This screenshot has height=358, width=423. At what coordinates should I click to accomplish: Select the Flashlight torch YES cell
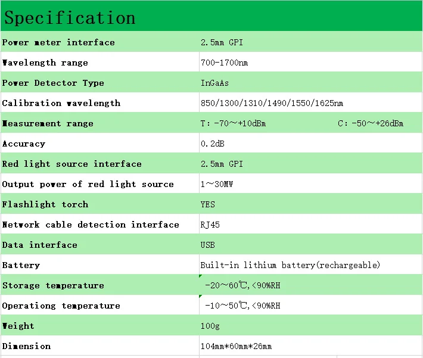311,204
